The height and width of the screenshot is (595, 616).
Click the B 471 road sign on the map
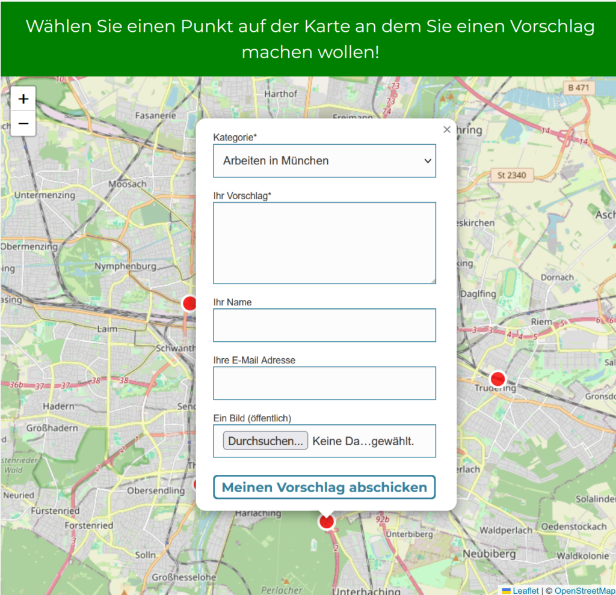point(580,88)
